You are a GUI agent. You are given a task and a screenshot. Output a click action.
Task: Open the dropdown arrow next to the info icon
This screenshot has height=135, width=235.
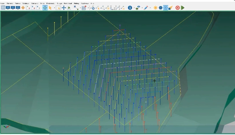click(134, 8)
